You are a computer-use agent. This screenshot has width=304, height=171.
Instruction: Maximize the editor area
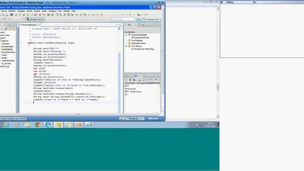[x=120, y=25]
